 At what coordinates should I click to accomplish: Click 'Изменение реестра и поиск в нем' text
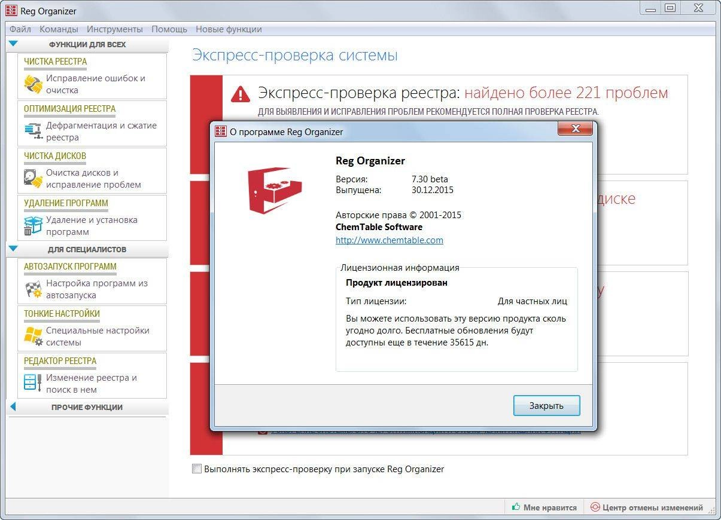click(92, 384)
